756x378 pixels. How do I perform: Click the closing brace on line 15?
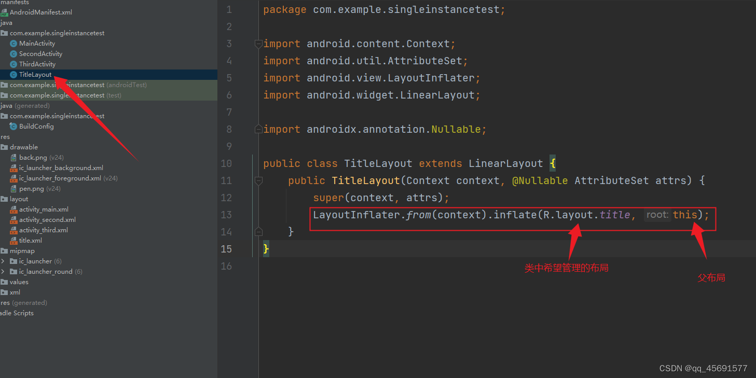click(x=266, y=249)
